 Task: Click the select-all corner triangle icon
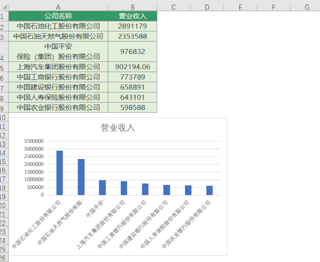coord(4,6)
